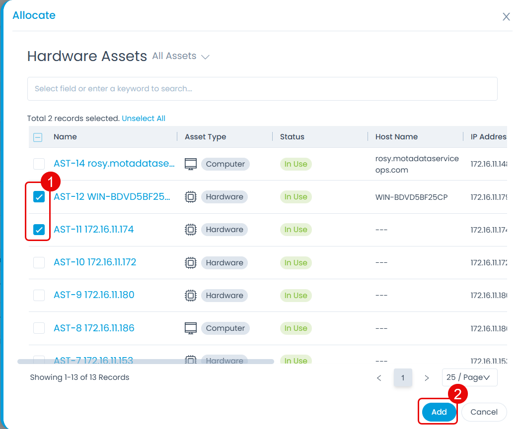Click the Hardware icon for AST-7
The height and width of the screenshot is (429, 521).
[190, 360]
